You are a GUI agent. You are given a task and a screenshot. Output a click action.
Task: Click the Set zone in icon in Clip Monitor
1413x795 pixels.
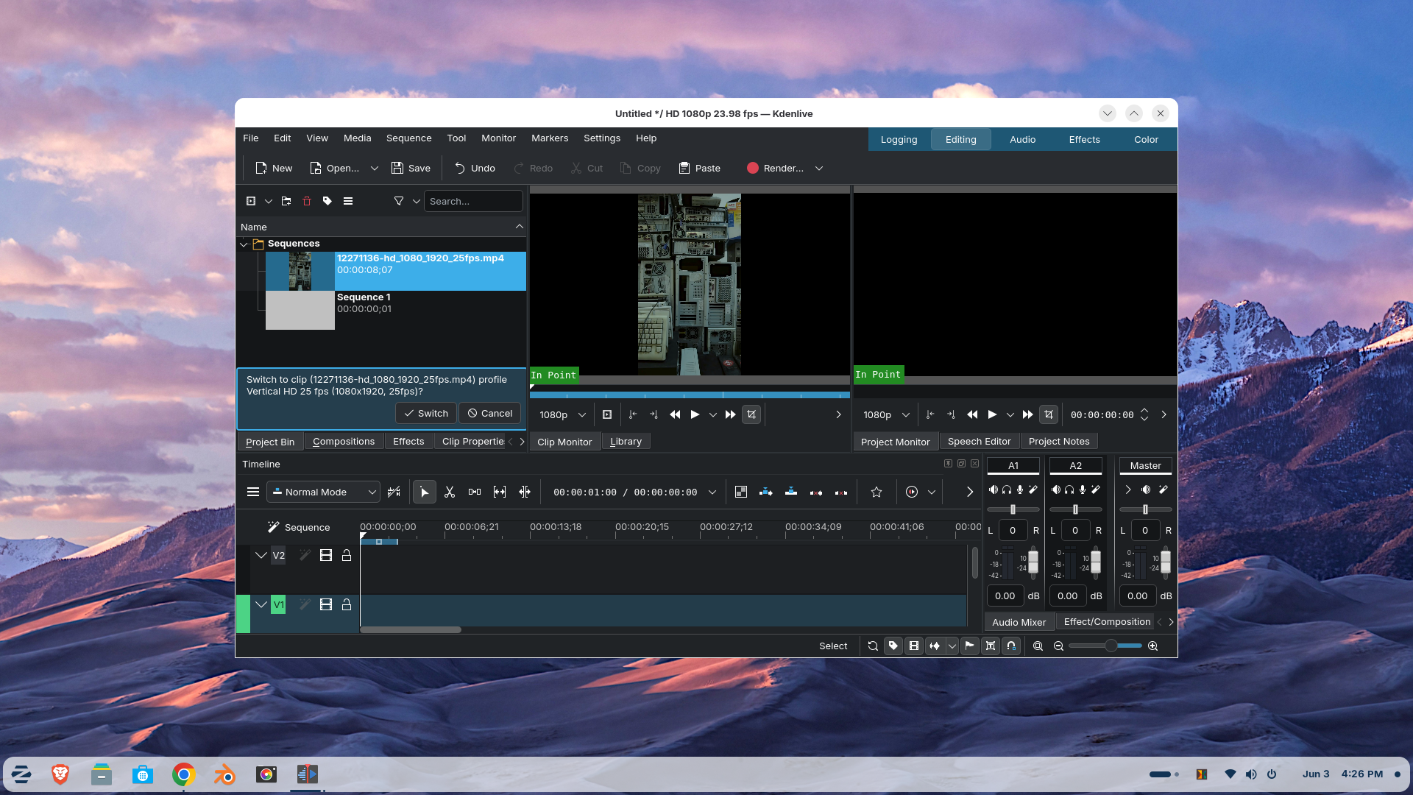(633, 414)
